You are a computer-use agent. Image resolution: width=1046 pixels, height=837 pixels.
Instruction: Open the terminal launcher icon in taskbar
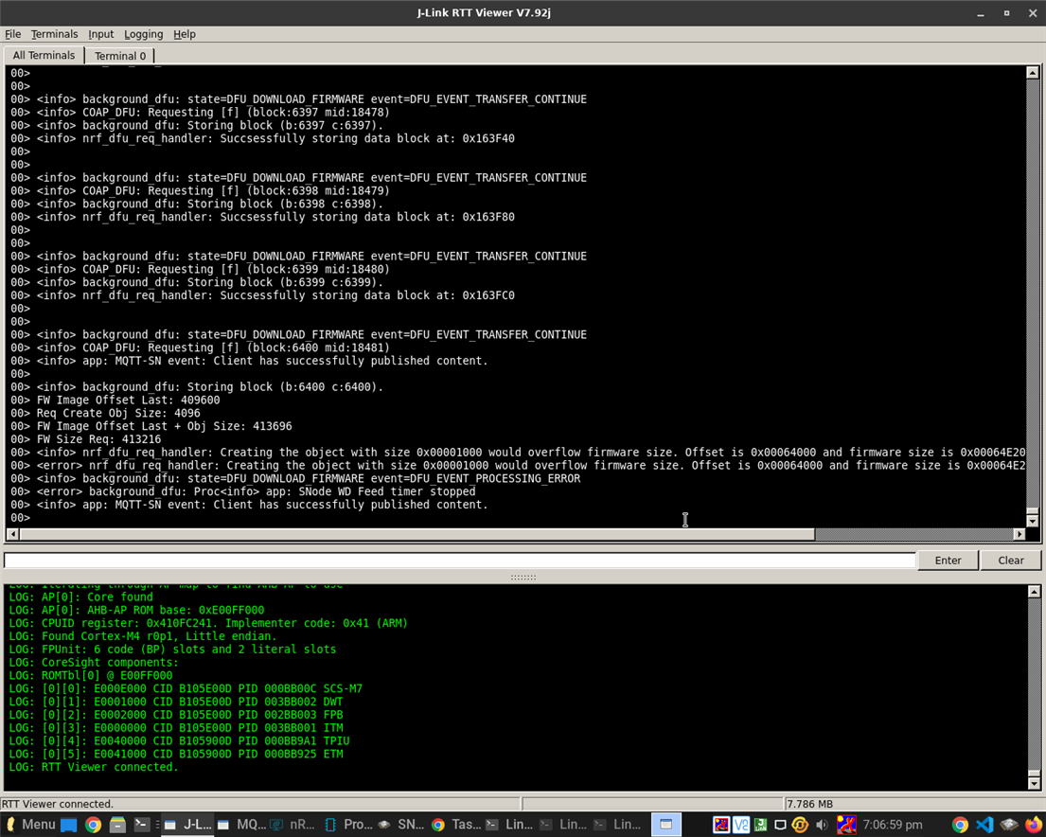141,825
